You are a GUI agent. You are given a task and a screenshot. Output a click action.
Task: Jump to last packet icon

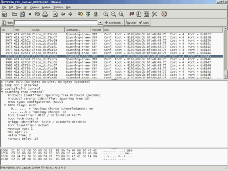[x=96, y=14]
